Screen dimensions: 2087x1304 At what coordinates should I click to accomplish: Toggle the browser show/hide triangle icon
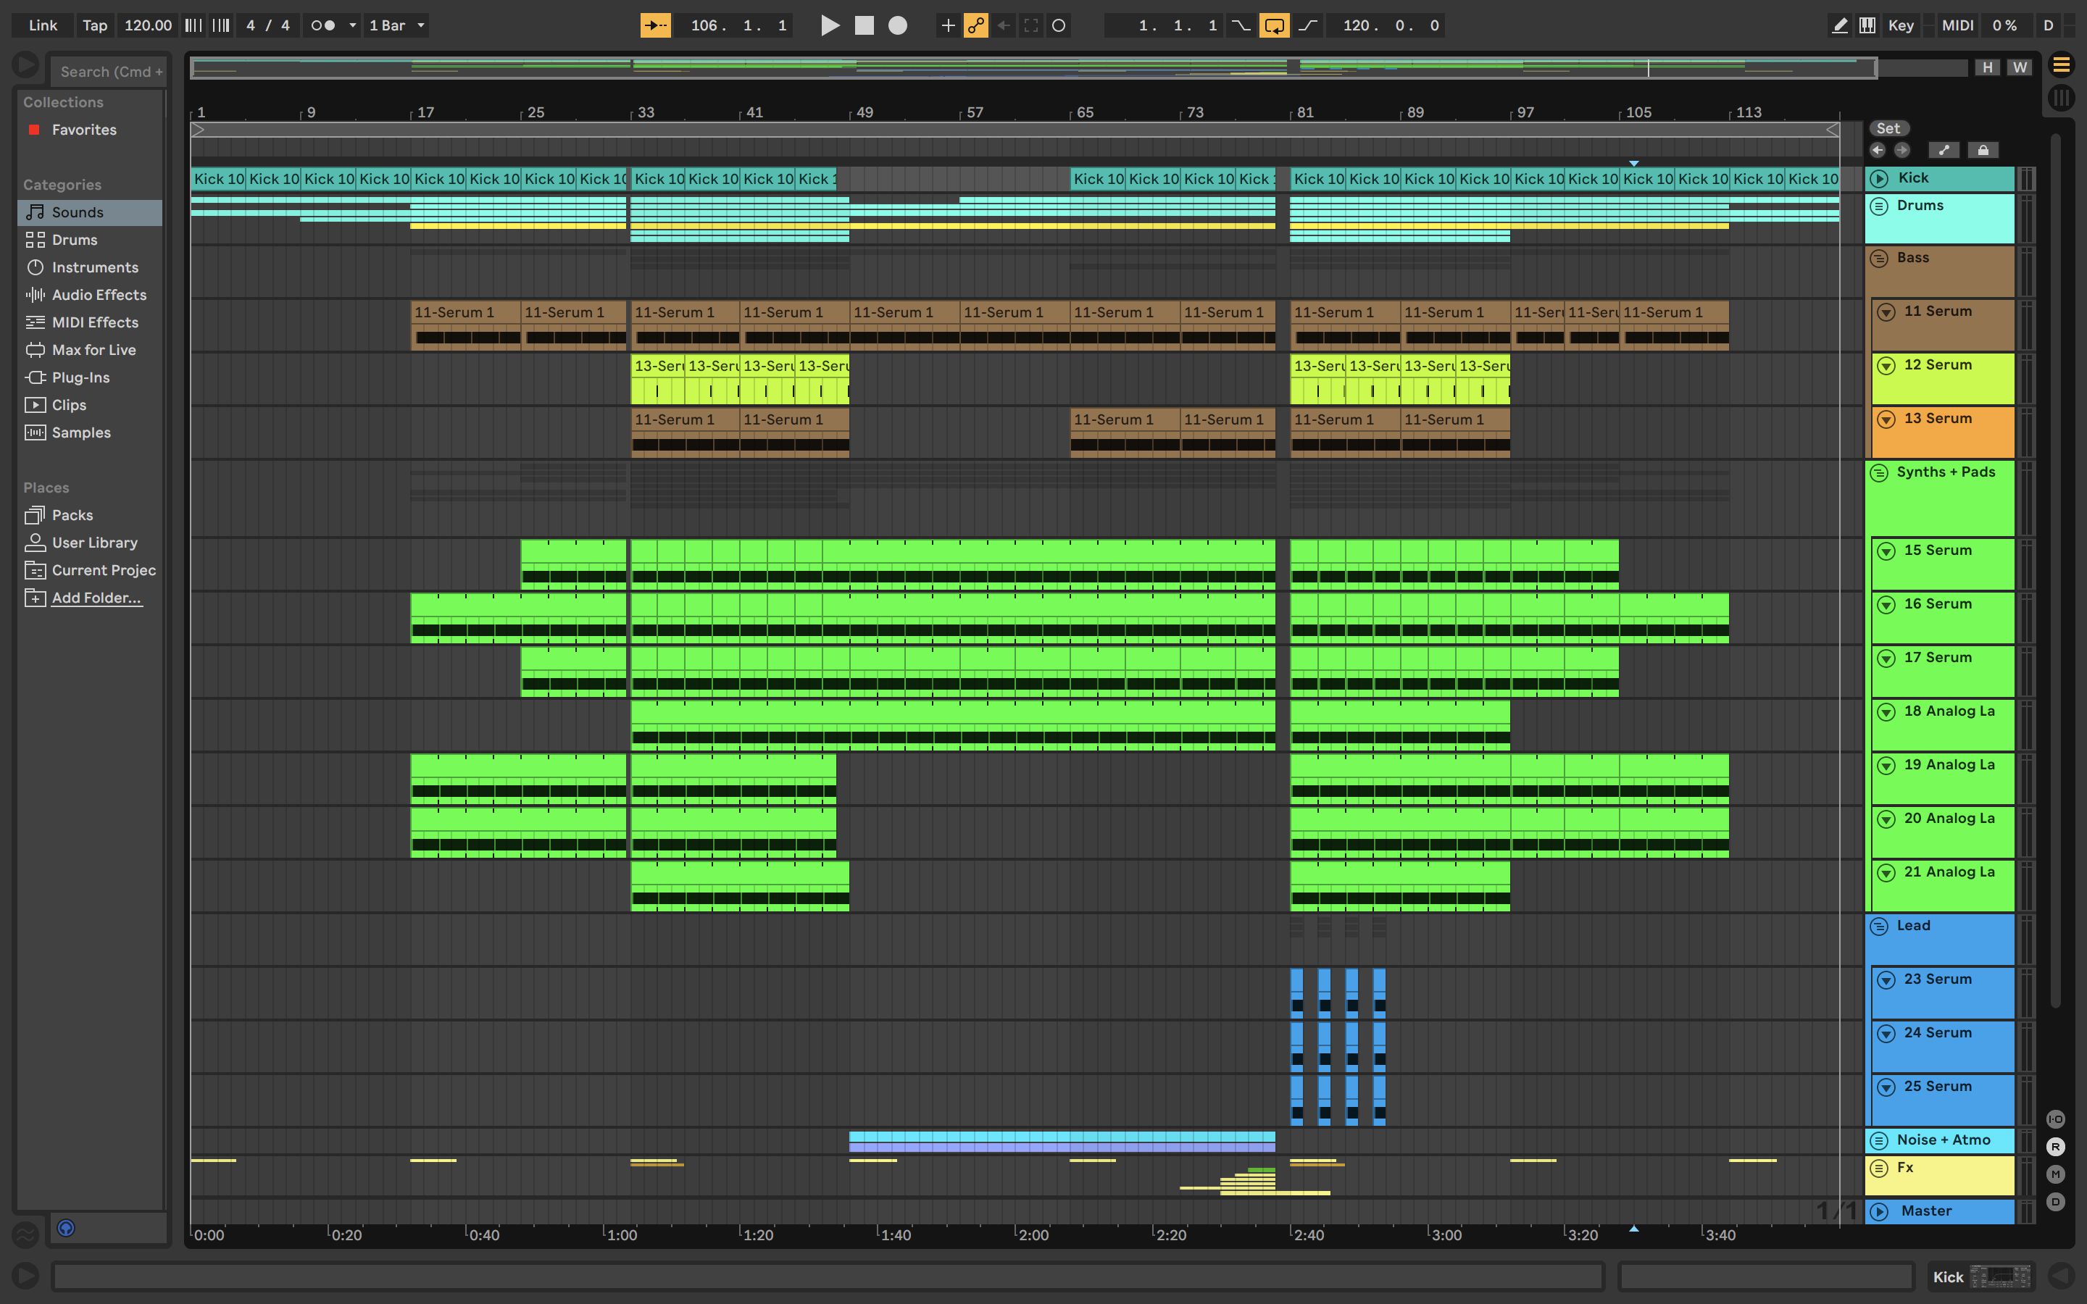[26, 64]
